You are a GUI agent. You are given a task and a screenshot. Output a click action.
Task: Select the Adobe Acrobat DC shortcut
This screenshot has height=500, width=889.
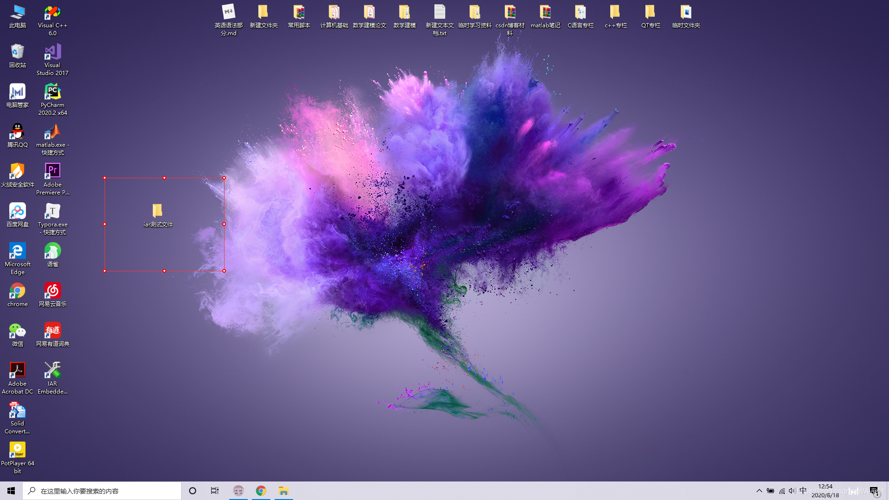pos(18,378)
